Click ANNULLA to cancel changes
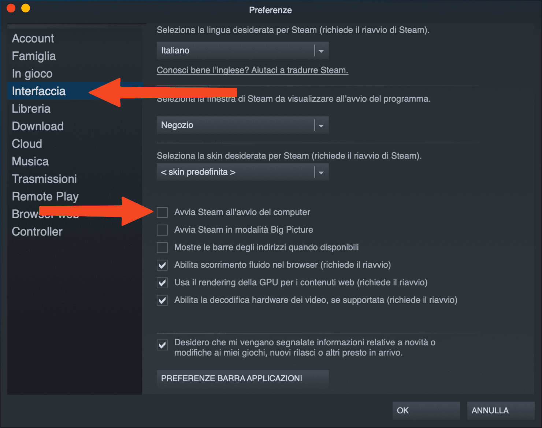The image size is (542, 428). coord(501,410)
